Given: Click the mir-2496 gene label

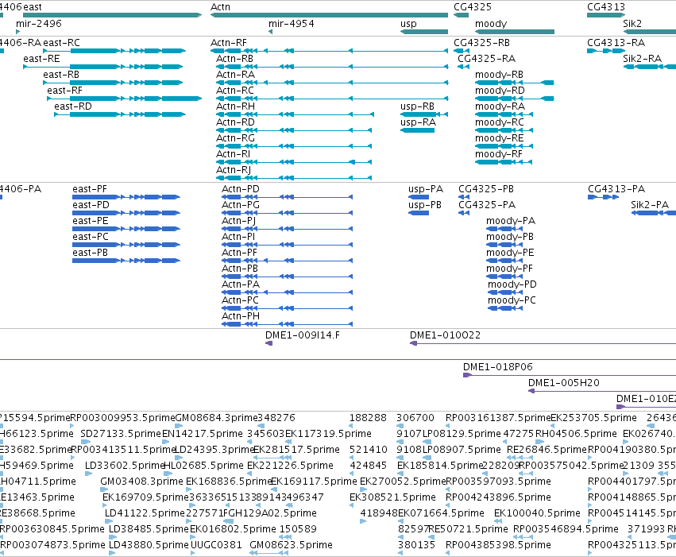Looking at the screenshot, I should [x=39, y=23].
